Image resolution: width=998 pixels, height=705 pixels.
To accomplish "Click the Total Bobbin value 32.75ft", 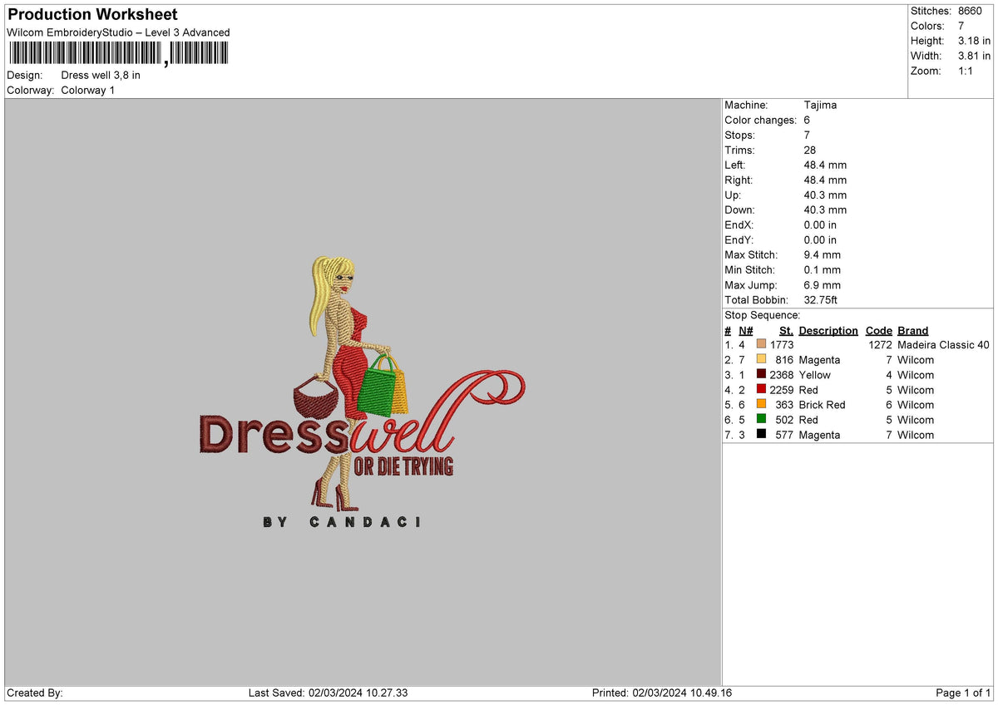I will [x=823, y=299].
